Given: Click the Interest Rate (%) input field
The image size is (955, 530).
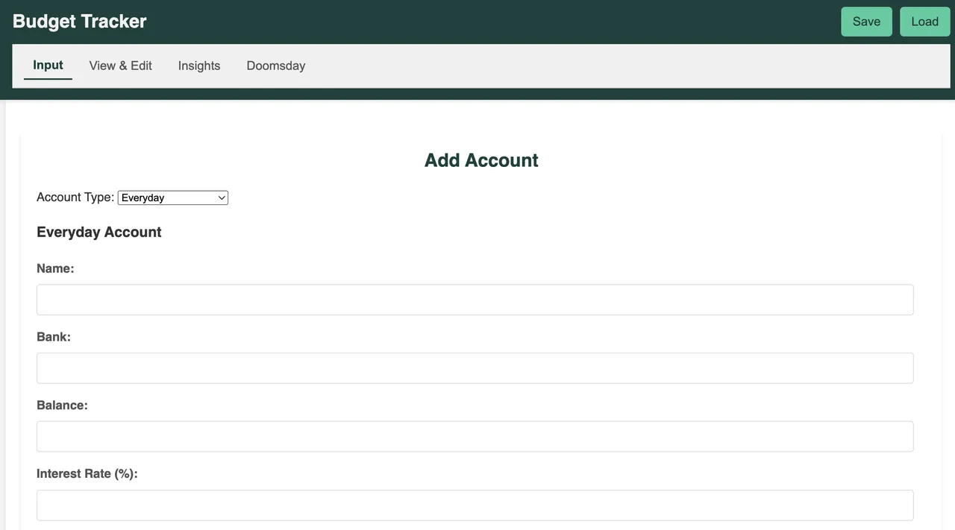Looking at the screenshot, I should pyautogui.click(x=475, y=505).
